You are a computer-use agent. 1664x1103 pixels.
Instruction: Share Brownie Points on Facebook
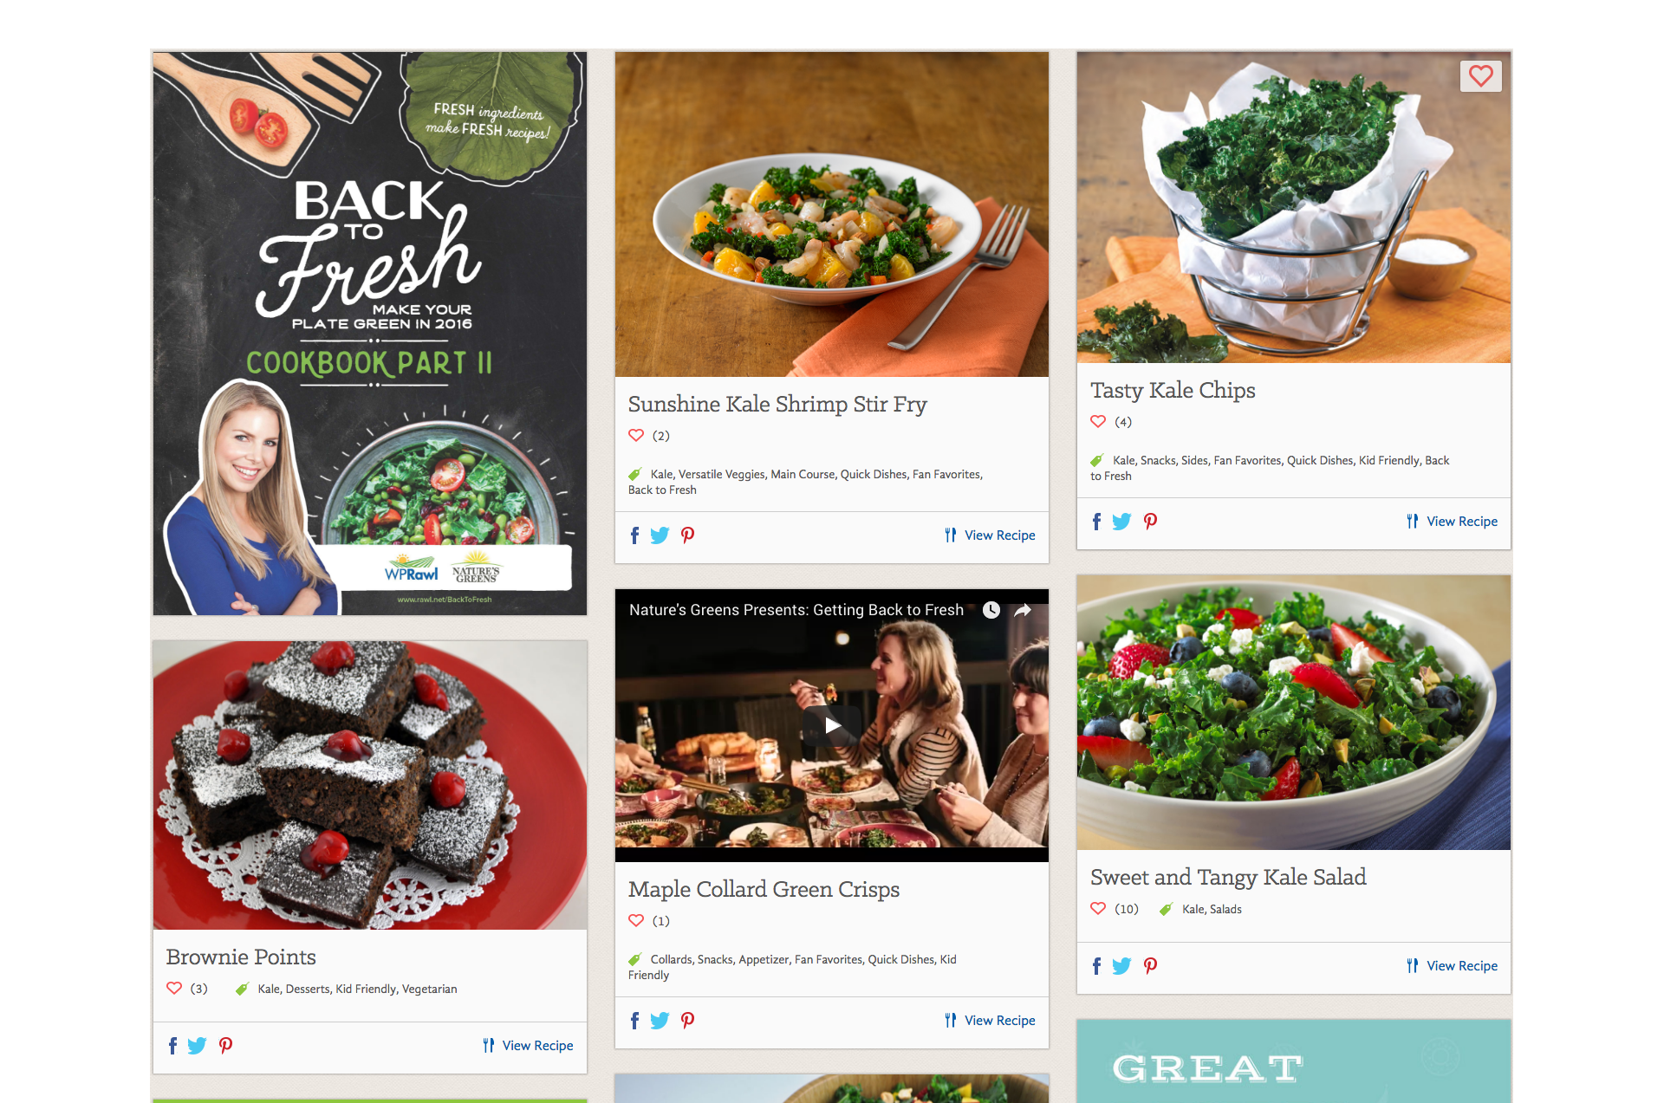click(x=172, y=1046)
